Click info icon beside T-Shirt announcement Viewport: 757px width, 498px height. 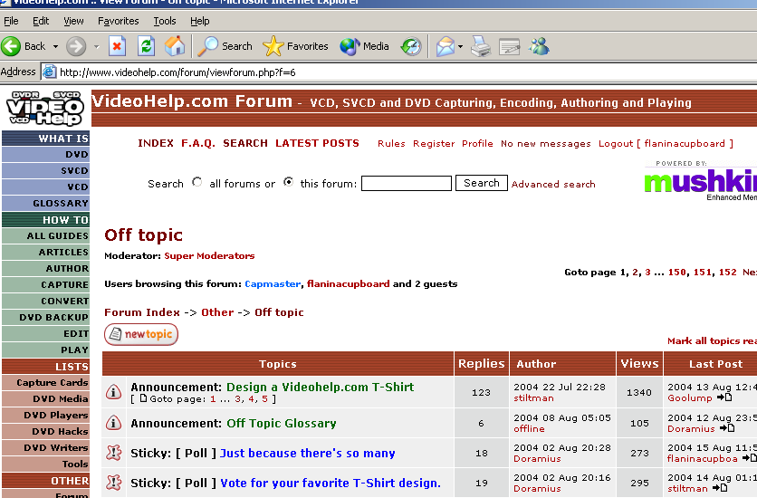(x=113, y=392)
